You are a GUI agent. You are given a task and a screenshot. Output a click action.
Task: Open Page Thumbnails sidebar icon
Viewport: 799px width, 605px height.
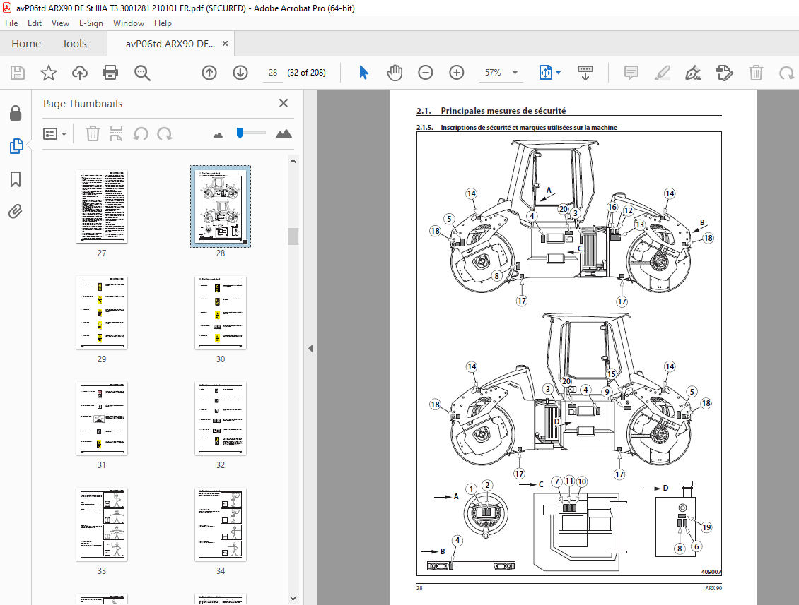coord(16,146)
